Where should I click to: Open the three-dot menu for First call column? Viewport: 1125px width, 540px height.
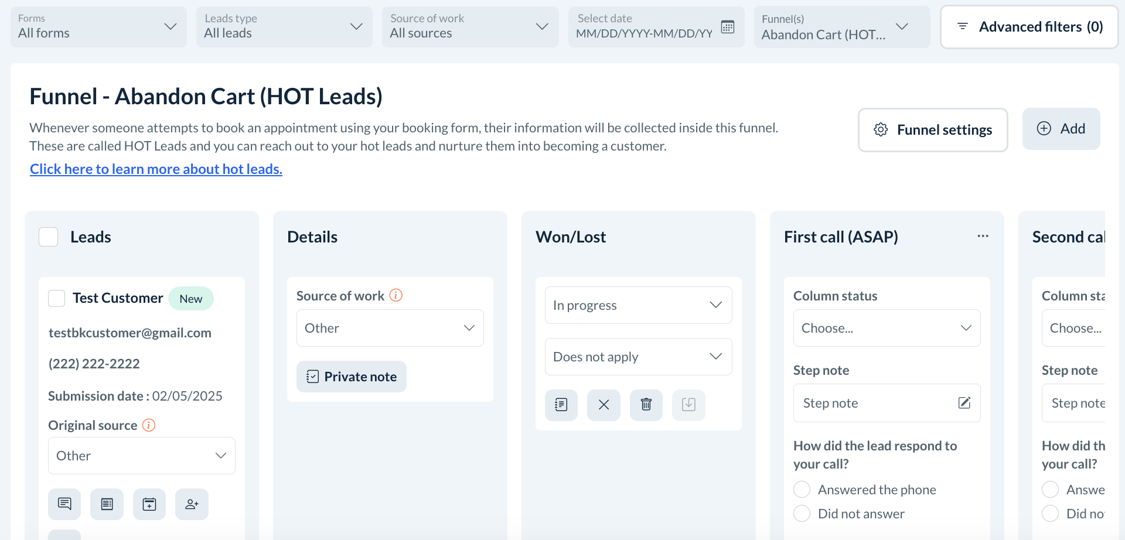(983, 236)
